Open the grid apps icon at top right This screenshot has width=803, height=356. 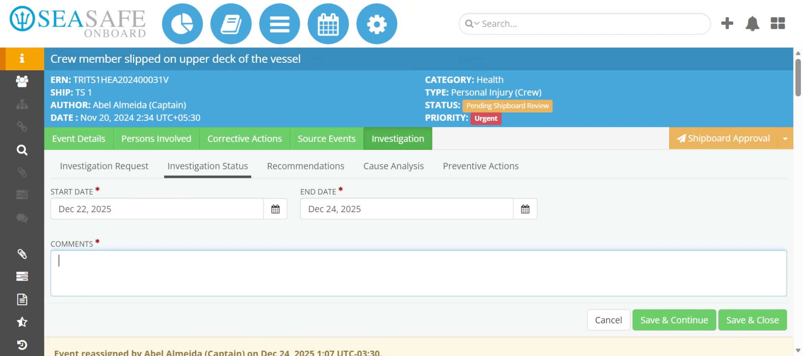tap(777, 23)
